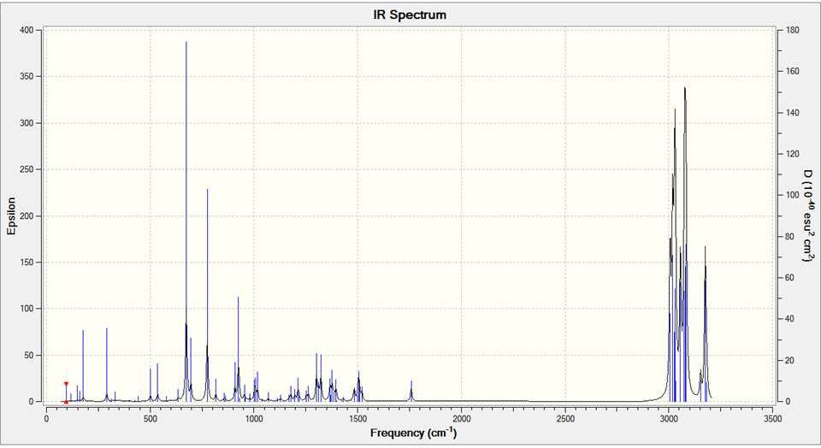Viewport: 821px width, 448px height.
Task: Select the peak near 925 cm-1
Action: pos(239,349)
